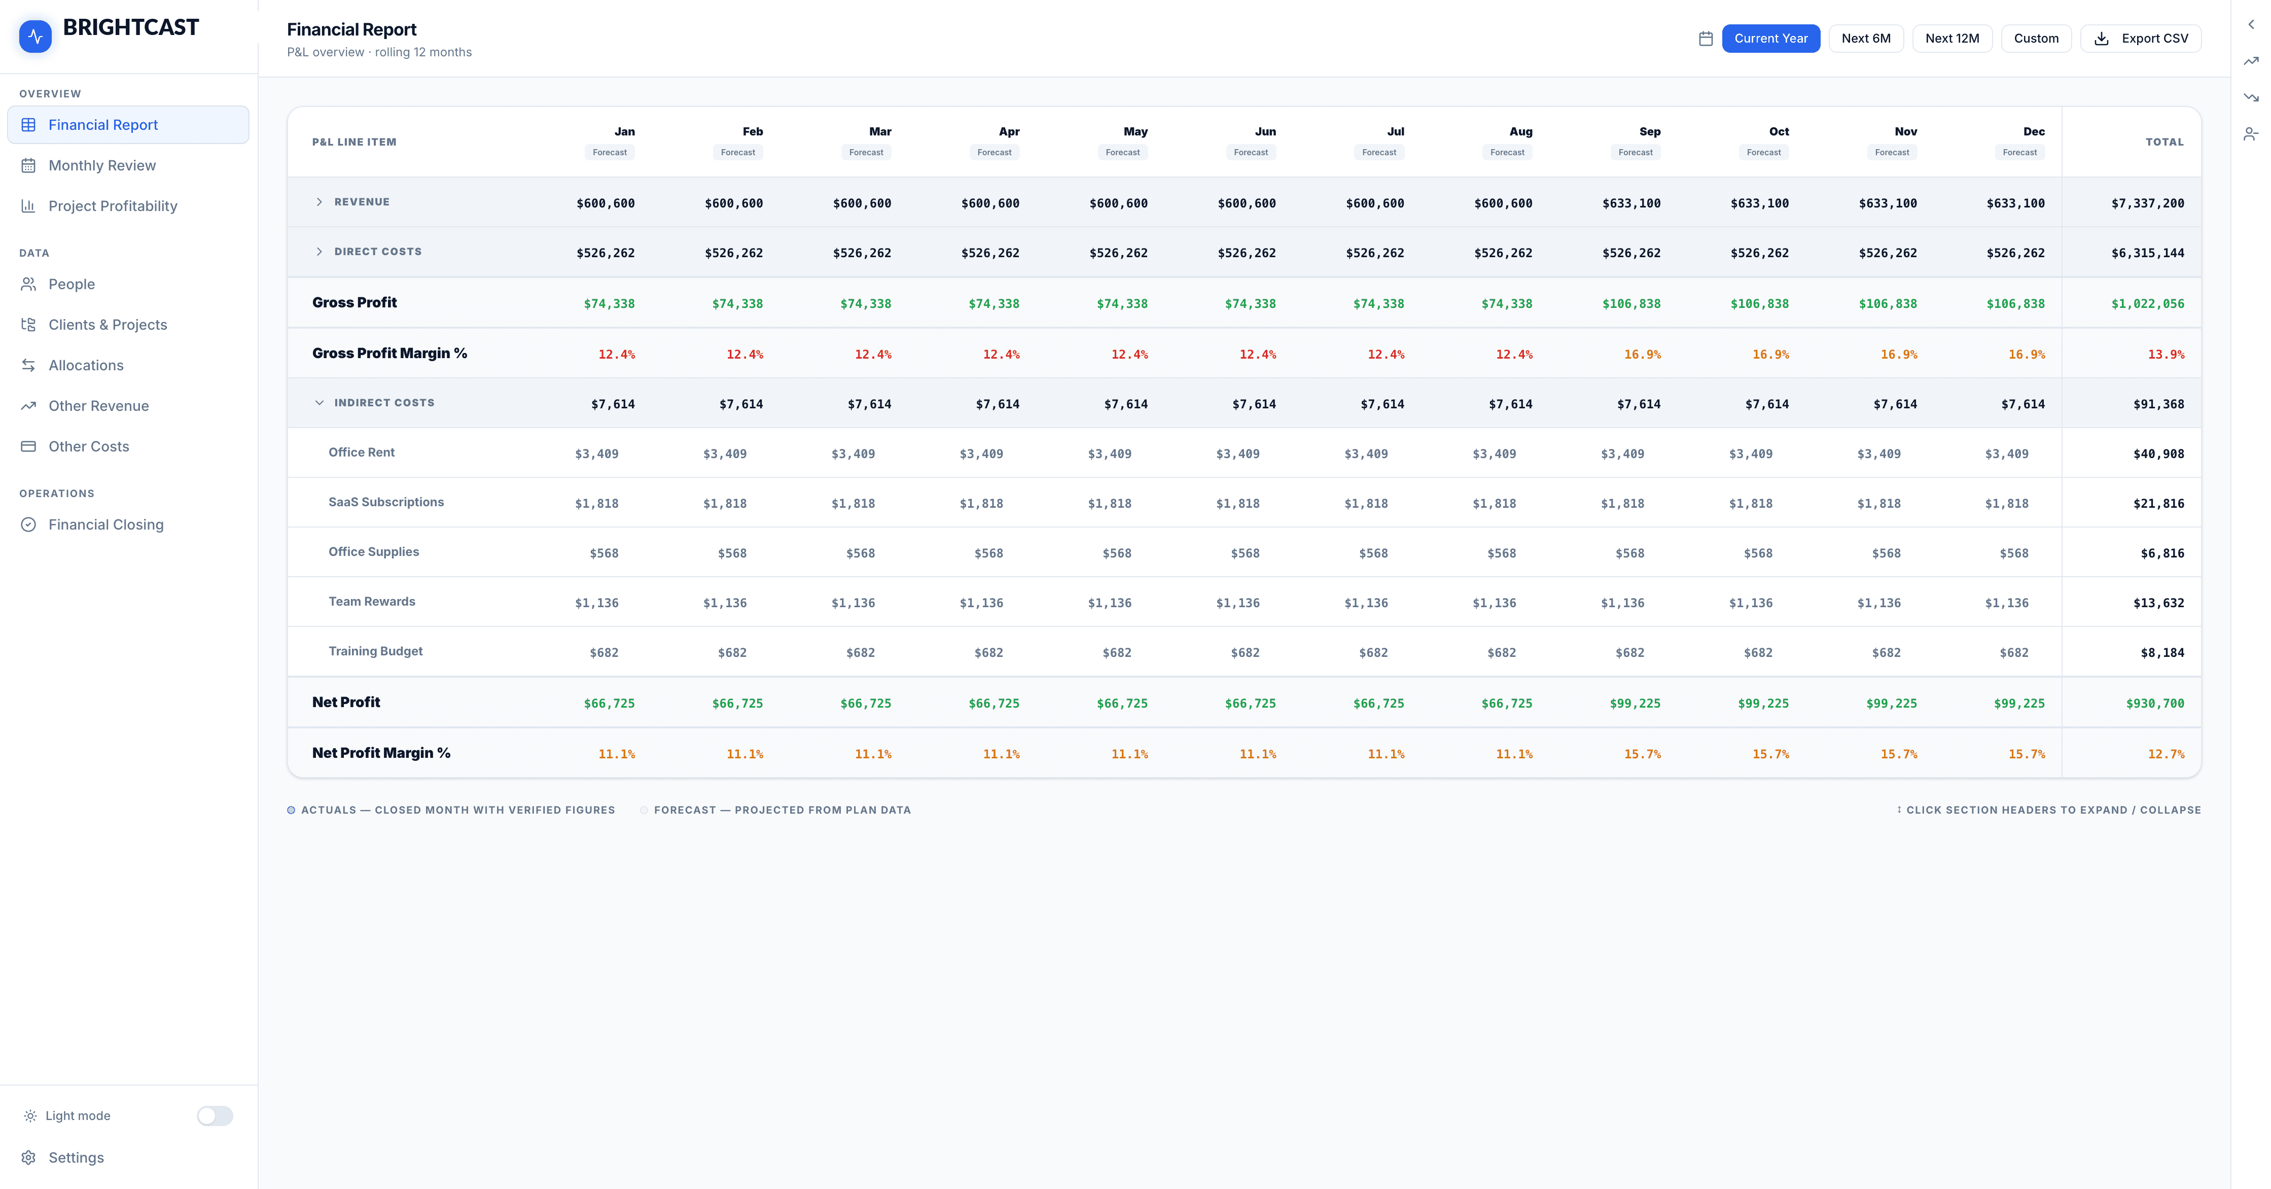This screenshot has width=2271, height=1189.
Task: Click the Brightcast logo icon
Action: pyautogui.click(x=36, y=36)
